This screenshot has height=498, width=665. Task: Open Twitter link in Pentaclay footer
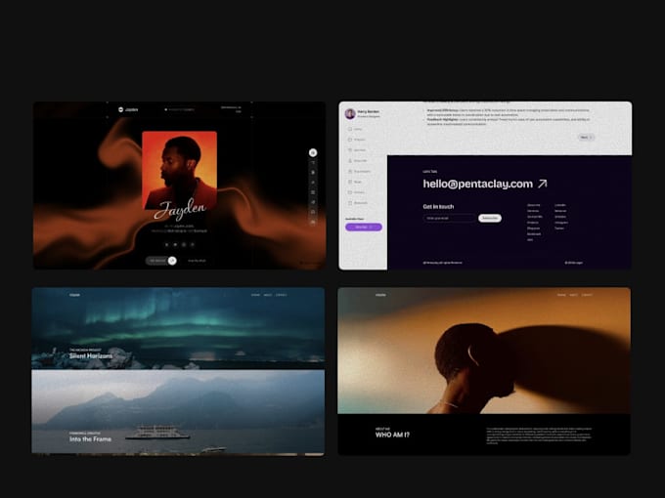[559, 228]
